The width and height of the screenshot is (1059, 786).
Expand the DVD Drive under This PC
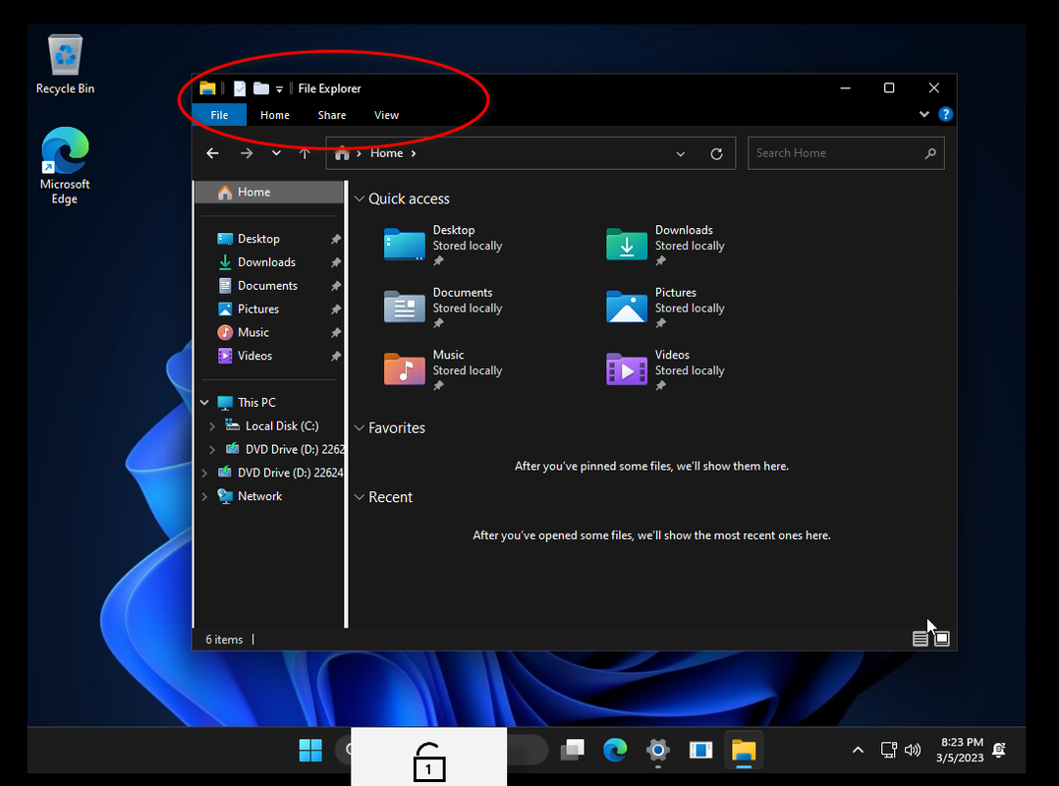[x=212, y=450]
